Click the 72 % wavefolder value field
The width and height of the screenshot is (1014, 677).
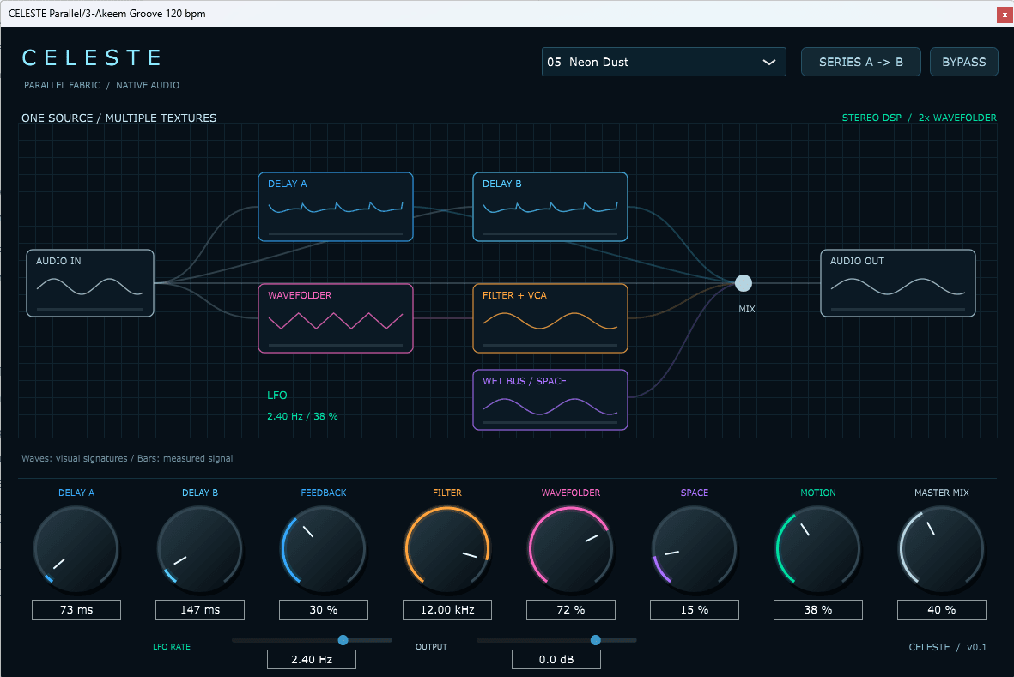[571, 610]
